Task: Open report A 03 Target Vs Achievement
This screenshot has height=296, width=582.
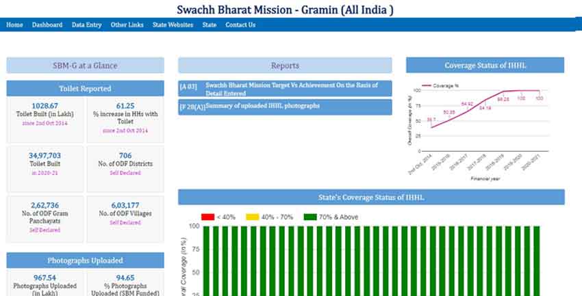Action: click(285, 89)
